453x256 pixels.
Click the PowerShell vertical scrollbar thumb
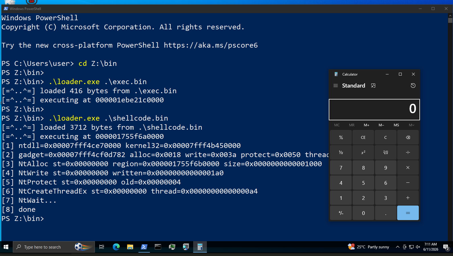[x=450, y=20]
